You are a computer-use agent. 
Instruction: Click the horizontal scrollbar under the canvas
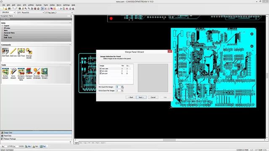pos(170,140)
